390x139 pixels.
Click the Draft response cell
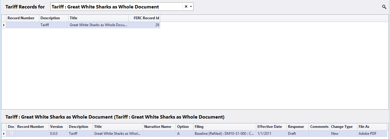point(298,134)
